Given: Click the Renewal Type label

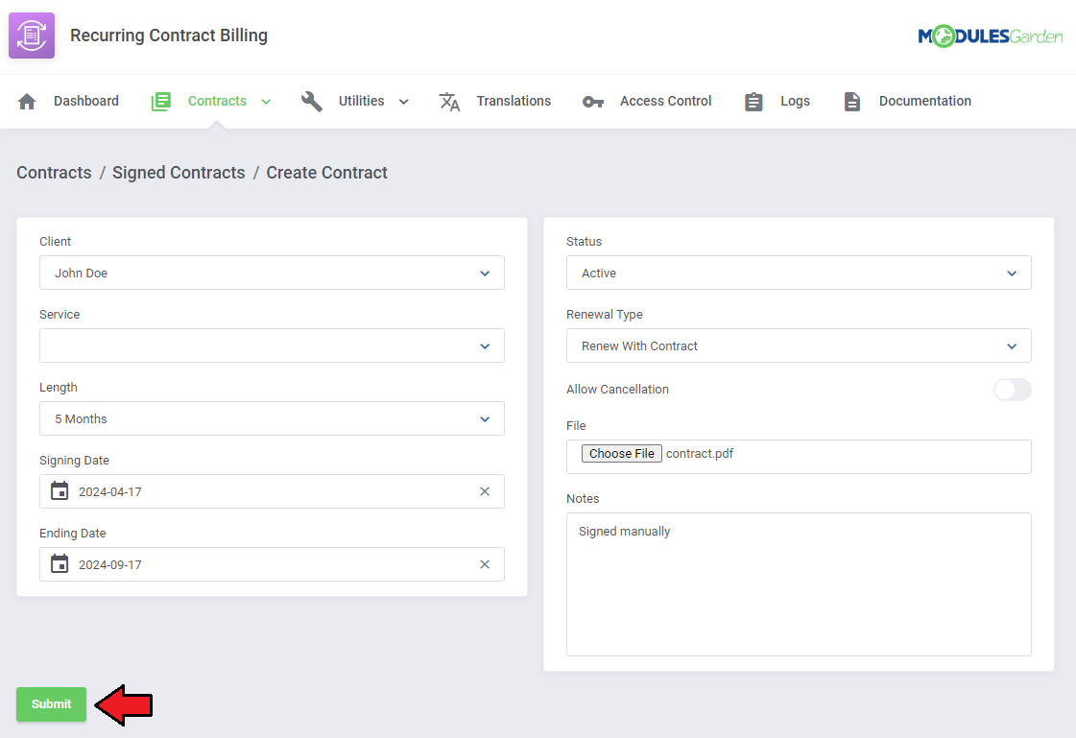Looking at the screenshot, I should (604, 314).
